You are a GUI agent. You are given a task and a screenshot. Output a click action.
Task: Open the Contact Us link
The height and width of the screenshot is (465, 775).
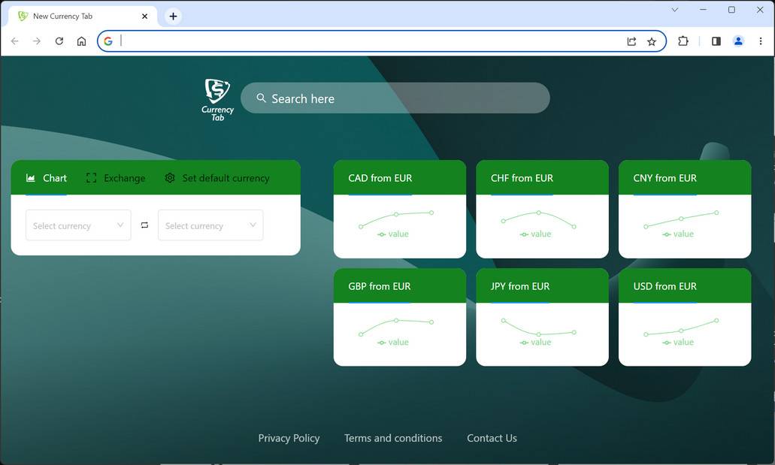[x=492, y=438]
